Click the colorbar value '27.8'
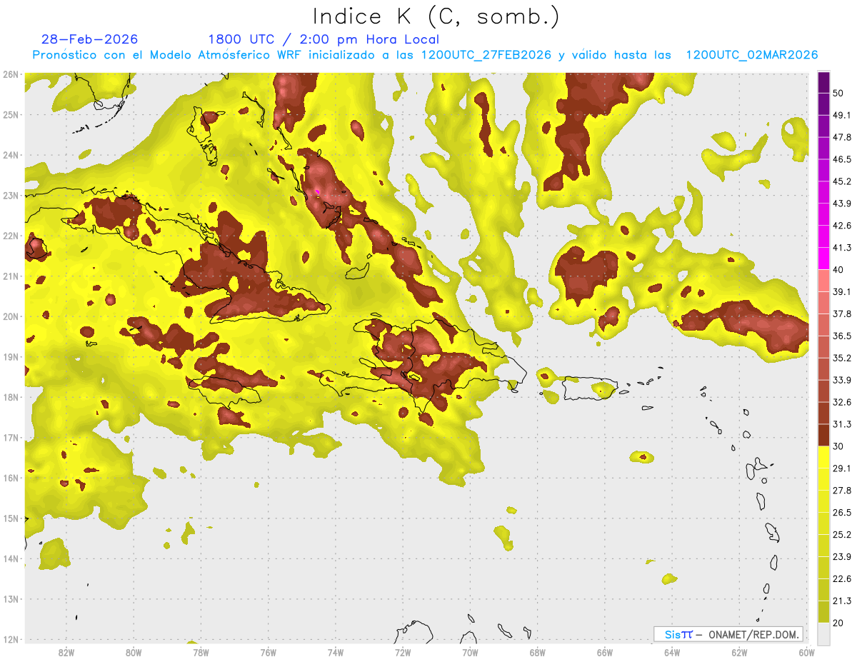This screenshot has height=662, width=857. pos(841,491)
